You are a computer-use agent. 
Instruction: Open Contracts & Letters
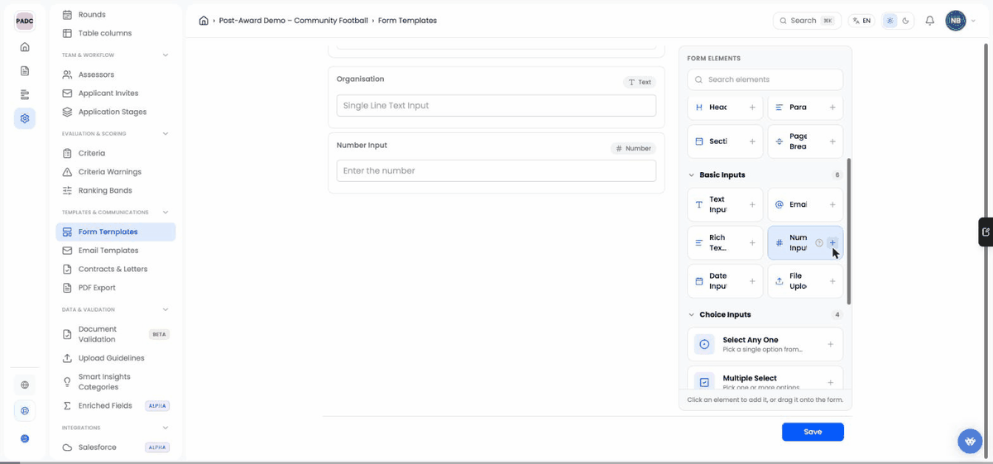click(116, 269)
